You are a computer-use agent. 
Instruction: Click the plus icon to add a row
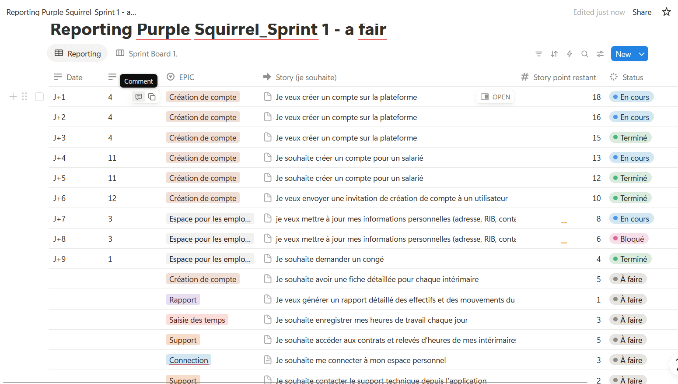click(13, 96)
